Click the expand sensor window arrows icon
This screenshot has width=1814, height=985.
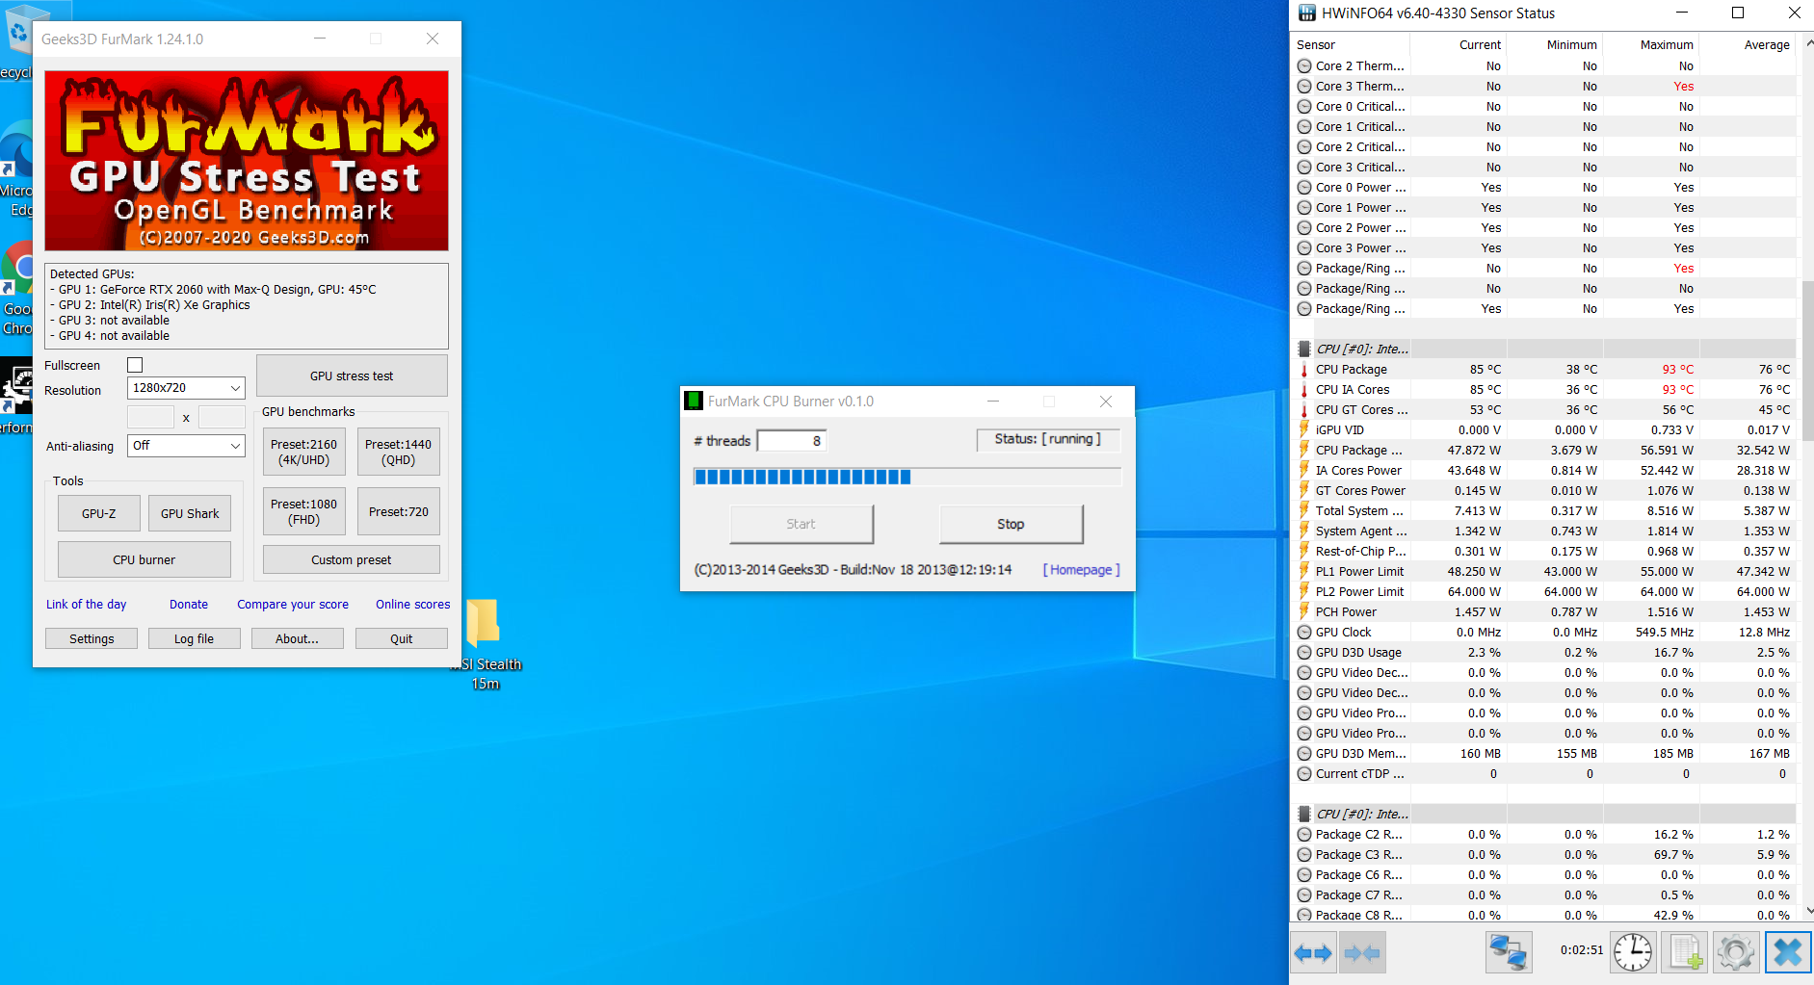pyautogui.click(x=1312, y=953)
